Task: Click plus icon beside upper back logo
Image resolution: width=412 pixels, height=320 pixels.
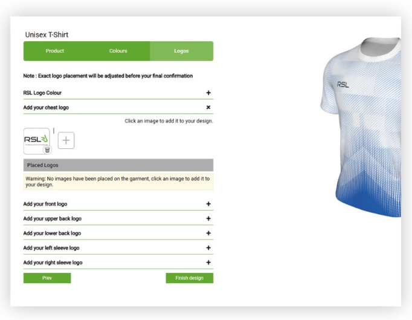Action: 208,218
